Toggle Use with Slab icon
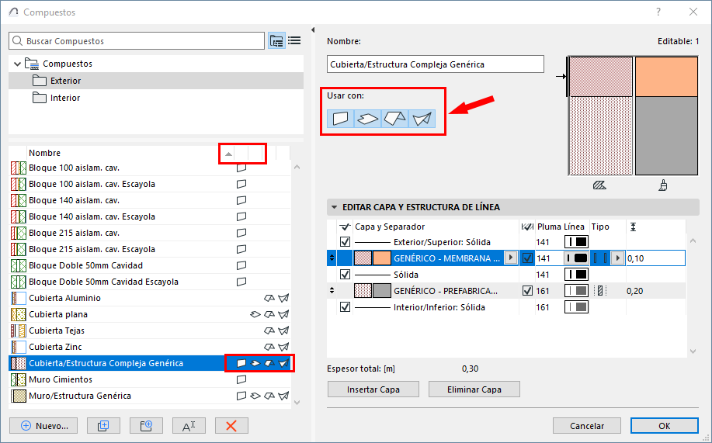Image resolution: width=712 pixels, height=443 pixels. (x=368, y=119)
